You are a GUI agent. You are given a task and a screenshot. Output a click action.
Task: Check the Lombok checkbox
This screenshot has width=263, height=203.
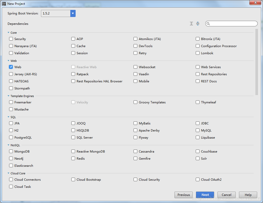(198, 53)
